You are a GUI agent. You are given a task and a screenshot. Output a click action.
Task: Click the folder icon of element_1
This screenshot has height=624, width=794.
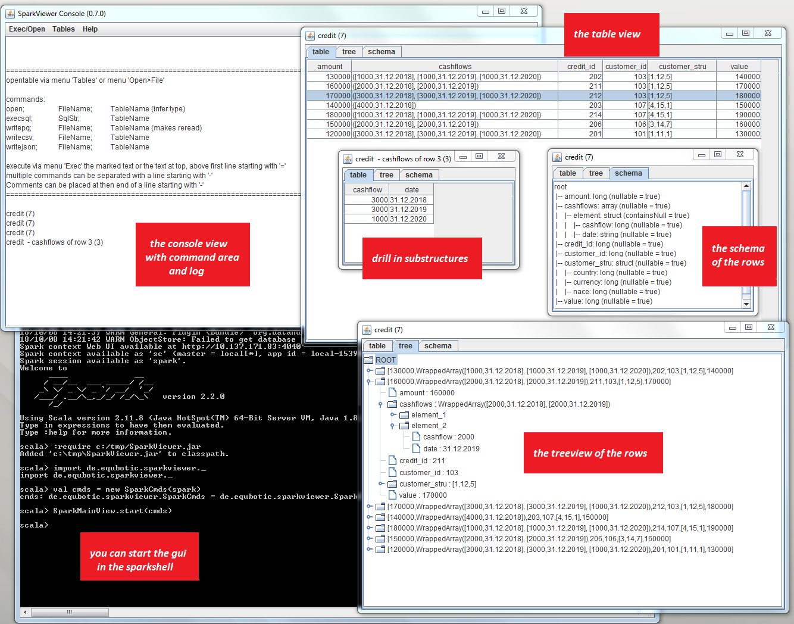pyautogui.click(x=404, y=415)
